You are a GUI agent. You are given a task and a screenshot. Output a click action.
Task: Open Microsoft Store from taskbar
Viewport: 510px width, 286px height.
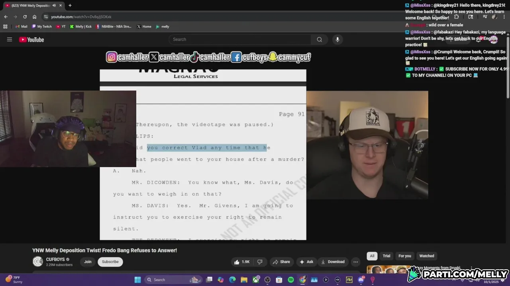[x=279, y=280]
